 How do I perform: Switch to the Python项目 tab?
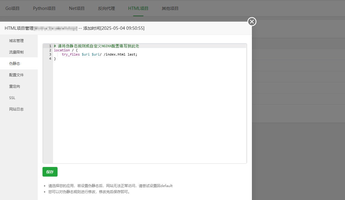(44, 8)
